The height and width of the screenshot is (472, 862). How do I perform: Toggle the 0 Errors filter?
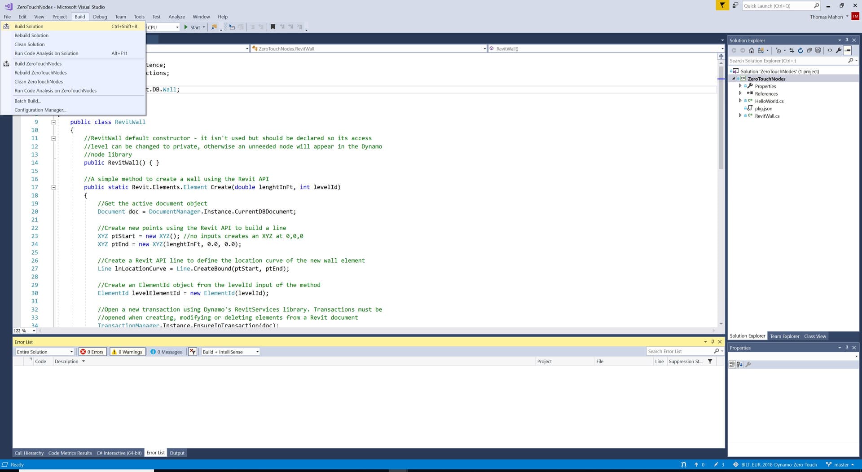click(x=92, y=352)
